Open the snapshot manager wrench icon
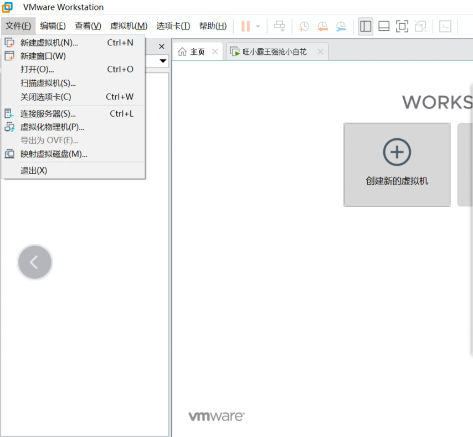The width and height of the screenshot is (473, 437). pyautogui.click(x=341, y=27)
